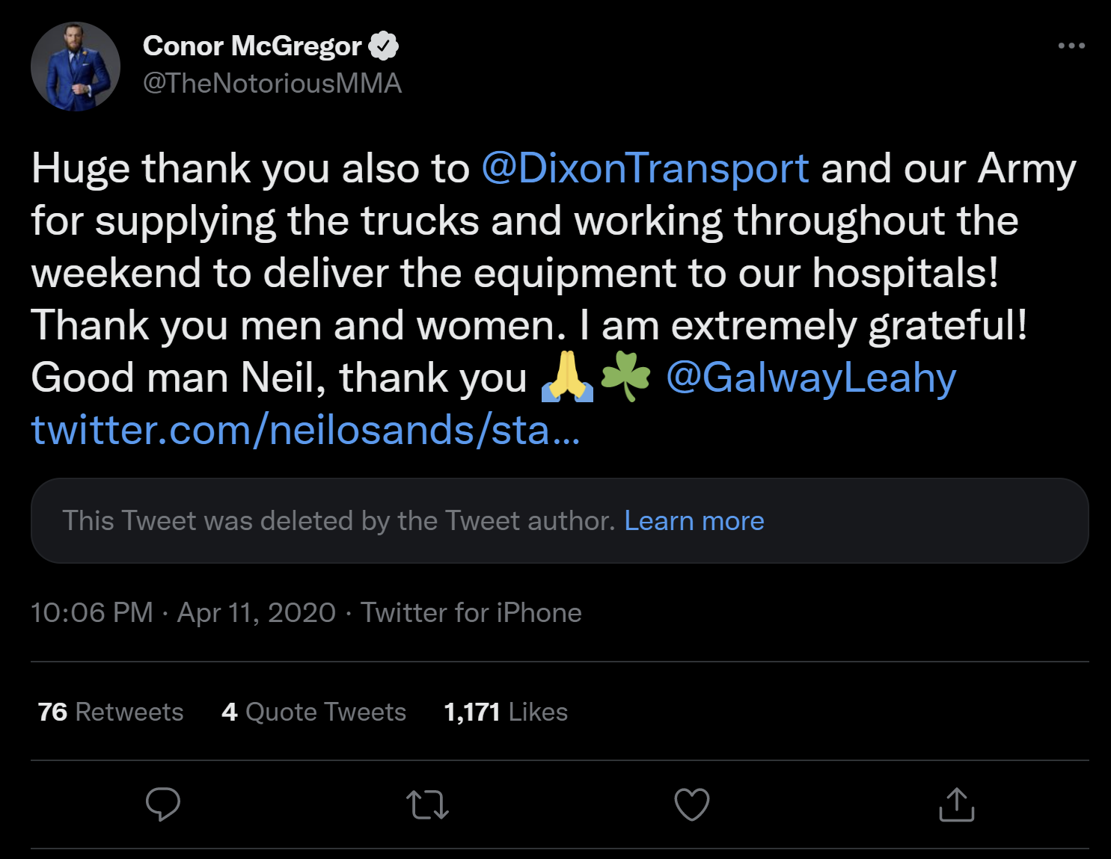Open the @DixonTransport mention
The width and height of the screenshot is (1111, 859).
point(645,168)
